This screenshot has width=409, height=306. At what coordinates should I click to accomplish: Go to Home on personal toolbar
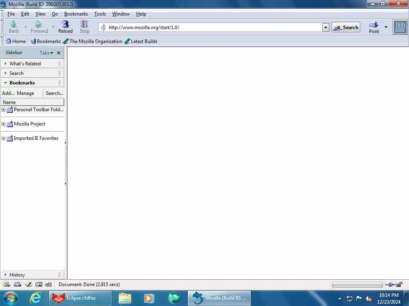pos(16,41)
